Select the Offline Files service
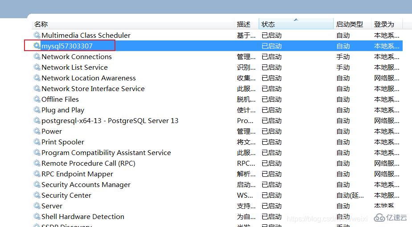This screenshot has width=412, height=227. point(60,100)
